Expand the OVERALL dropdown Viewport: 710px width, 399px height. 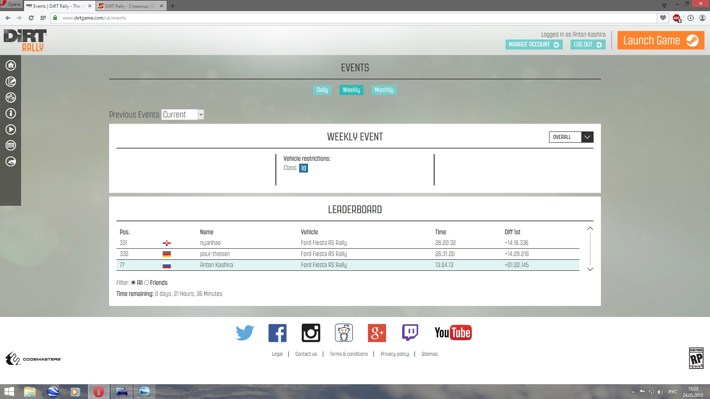(x=571, y=137)
